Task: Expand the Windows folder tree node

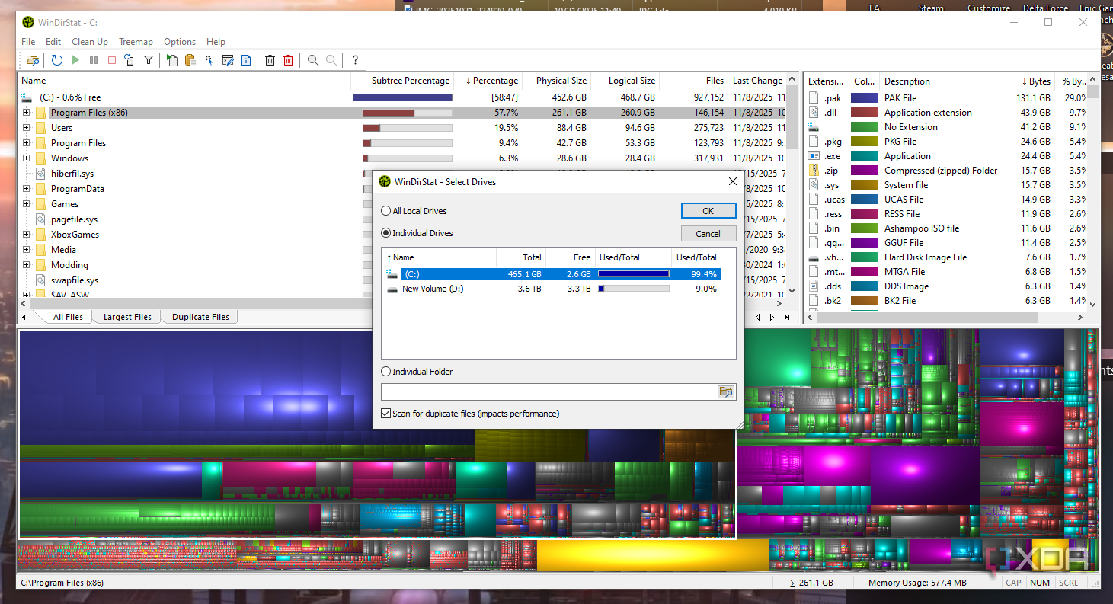Action: click(27, 158)
